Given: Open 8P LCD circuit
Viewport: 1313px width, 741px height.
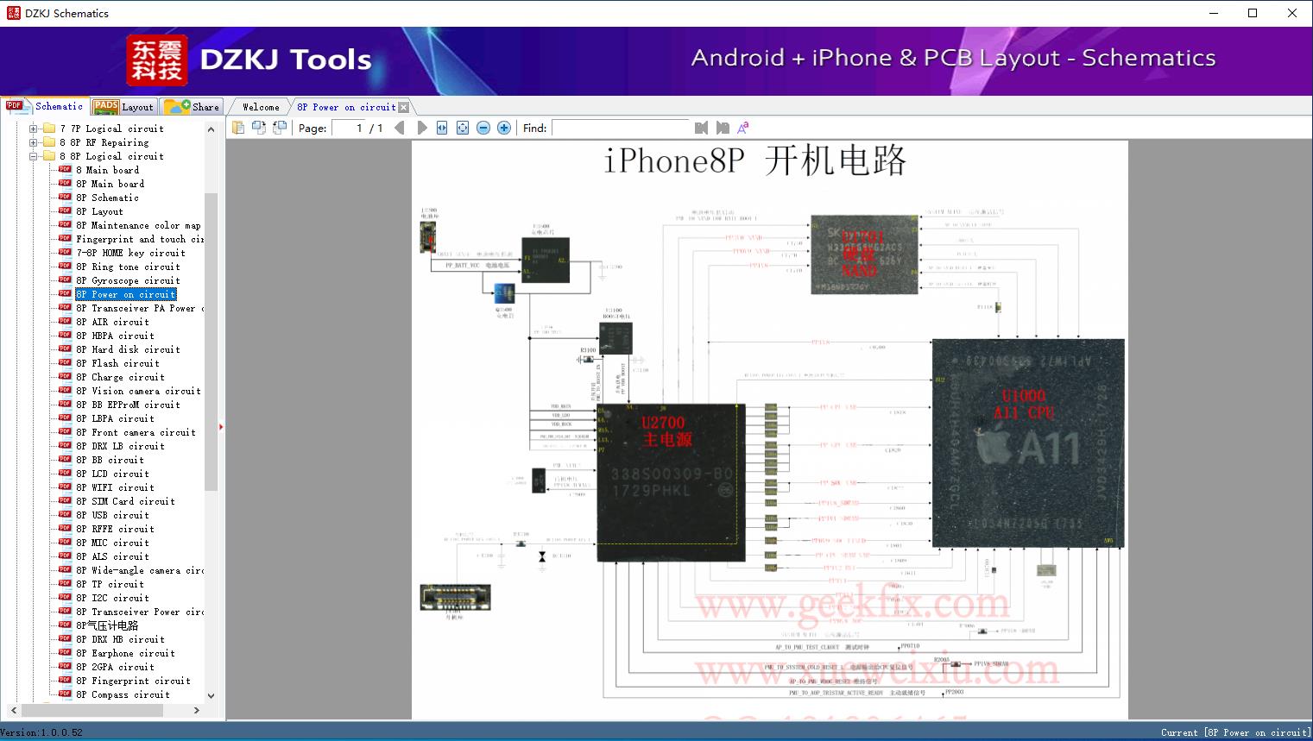Looking at the screenshot, I should click(112, 474).
